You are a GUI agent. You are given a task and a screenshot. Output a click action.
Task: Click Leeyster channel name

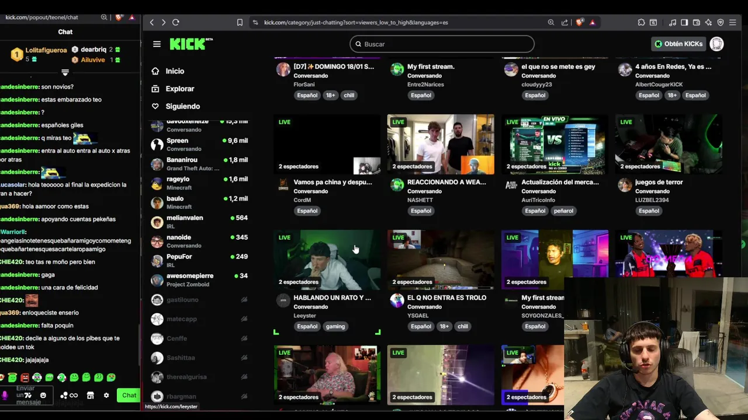304,316
